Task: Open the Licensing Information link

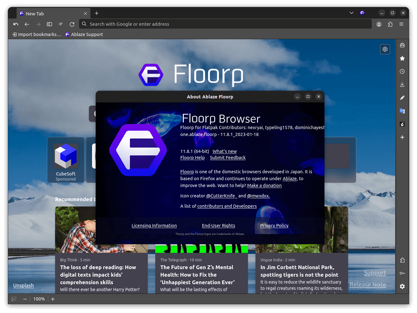Action: [154, 226]
